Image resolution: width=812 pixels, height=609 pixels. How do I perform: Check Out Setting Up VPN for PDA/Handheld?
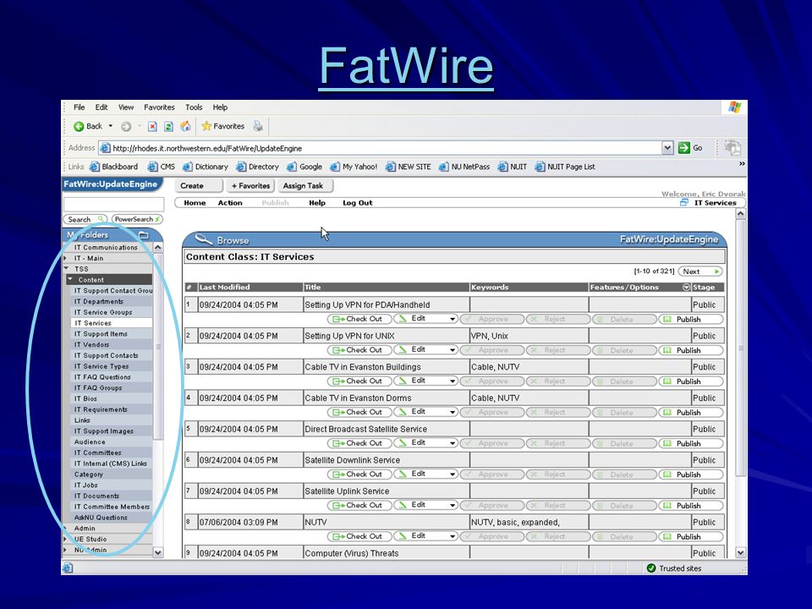point(359,319)
